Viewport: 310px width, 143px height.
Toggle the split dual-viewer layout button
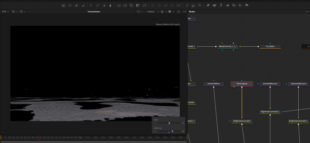pyautogui.click(x=178, y=12)
